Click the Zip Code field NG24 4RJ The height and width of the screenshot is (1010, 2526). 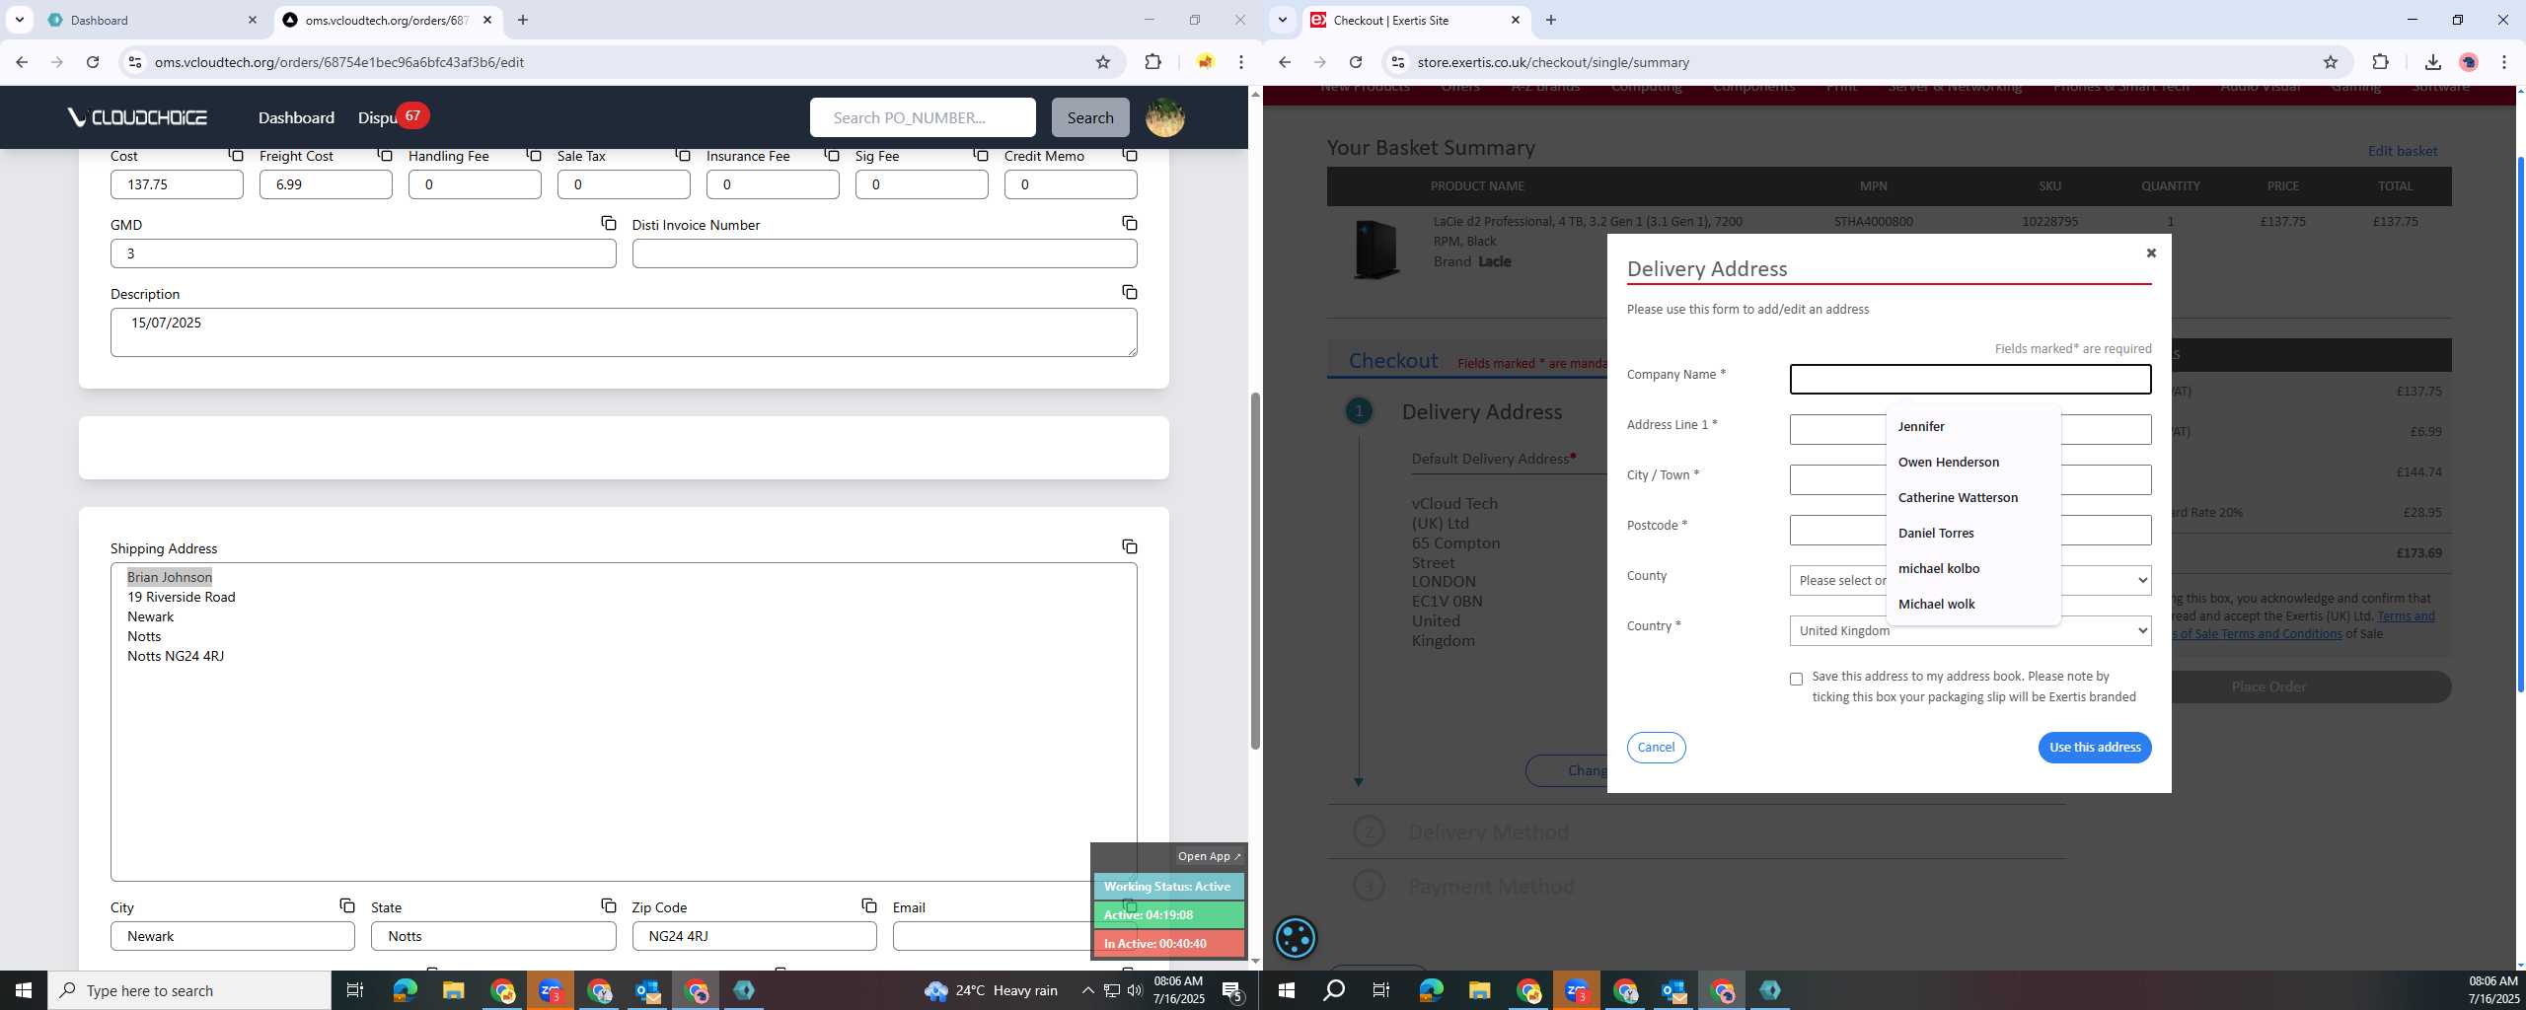point(754,936)
